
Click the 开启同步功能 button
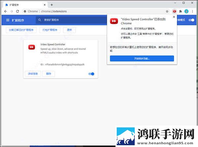click(142, 59)
